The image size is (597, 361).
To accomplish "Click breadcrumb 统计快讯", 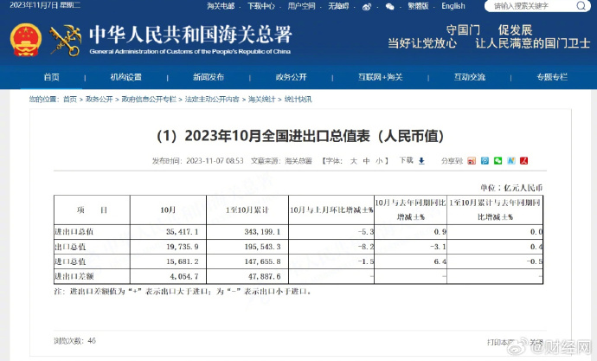I will (298, 100).
